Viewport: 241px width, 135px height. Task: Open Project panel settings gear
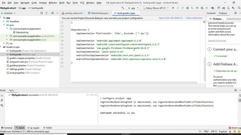[53, 13]
